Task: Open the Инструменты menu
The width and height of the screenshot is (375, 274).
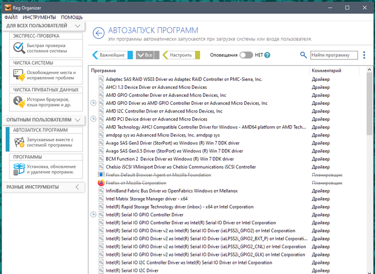Action: click(38, 18)
